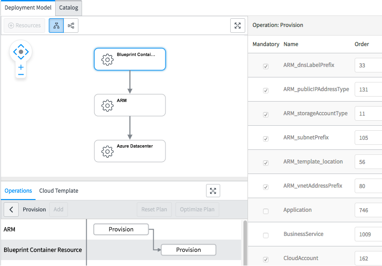Click the Order column header
This screenshot has height=266, width=382.
click(x=362, y=44)
